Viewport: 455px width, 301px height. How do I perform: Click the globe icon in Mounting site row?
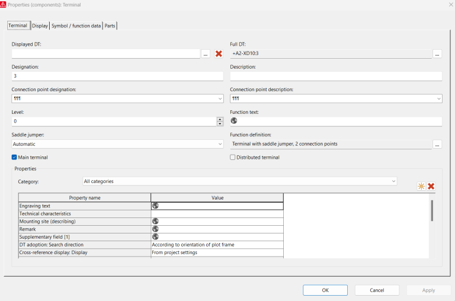click(x=156, y=221)
